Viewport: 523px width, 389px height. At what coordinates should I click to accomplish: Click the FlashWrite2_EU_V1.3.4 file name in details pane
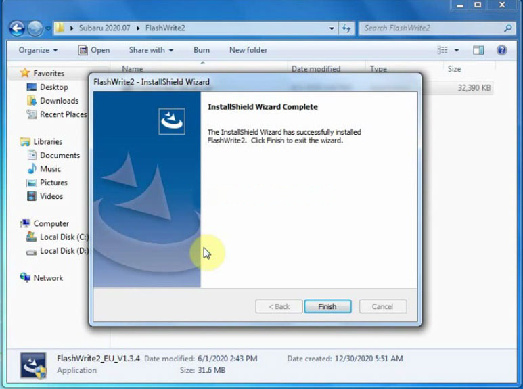(x=98, y=359)
